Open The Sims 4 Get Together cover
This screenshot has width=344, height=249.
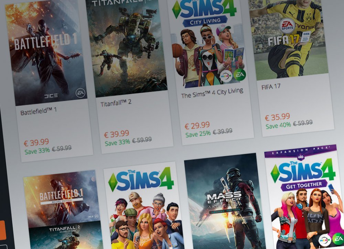[x=304, y=197]
